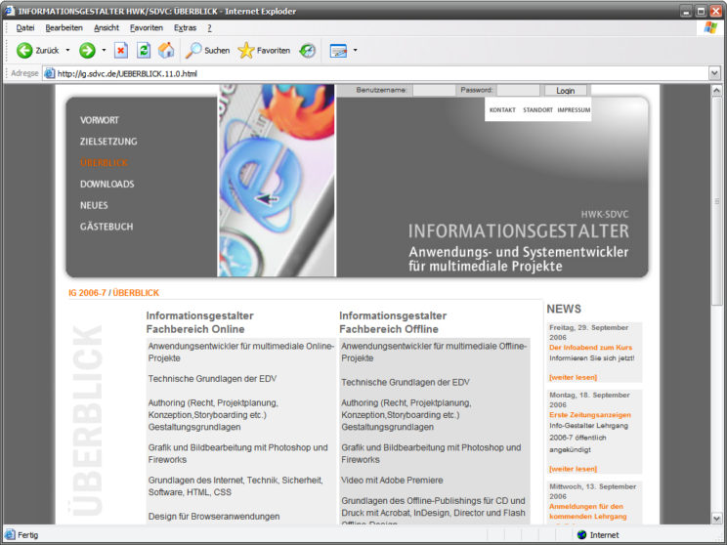727x545 pixels.
Task: Click 'Video mit Adobe Premiere' text
Action: [x=392, y=481]
